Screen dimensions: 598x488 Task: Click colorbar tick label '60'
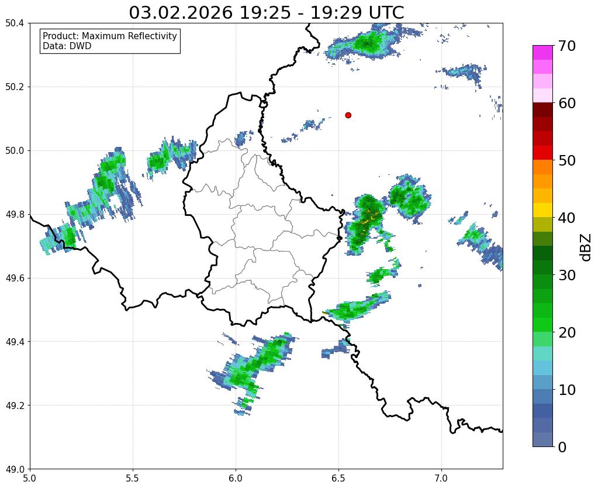[x=567, y=103]
